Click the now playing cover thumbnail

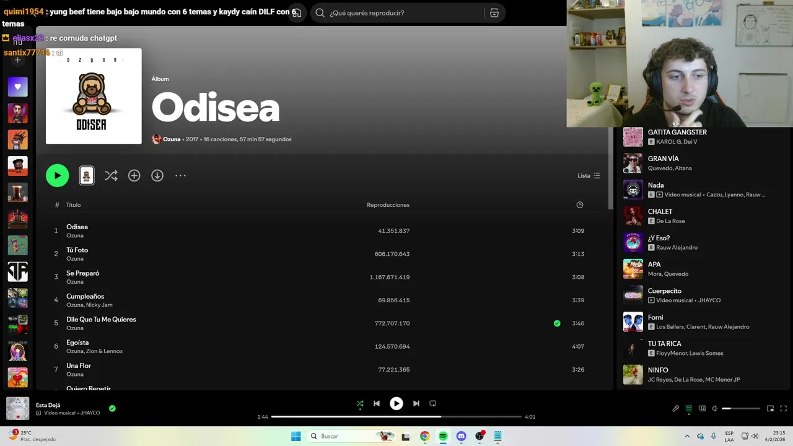tap(17, 408)
